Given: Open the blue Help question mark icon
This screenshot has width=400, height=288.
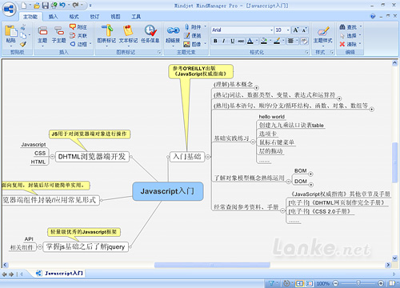Looking at the screenshot, I should pyautogui.click(x=373, y=17).
